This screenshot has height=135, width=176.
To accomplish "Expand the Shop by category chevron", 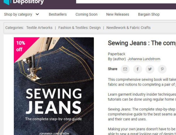I will 37,14.
